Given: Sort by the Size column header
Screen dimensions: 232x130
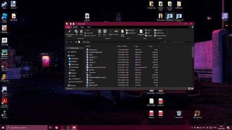Looking at the screenshot, I should [153, 46].
